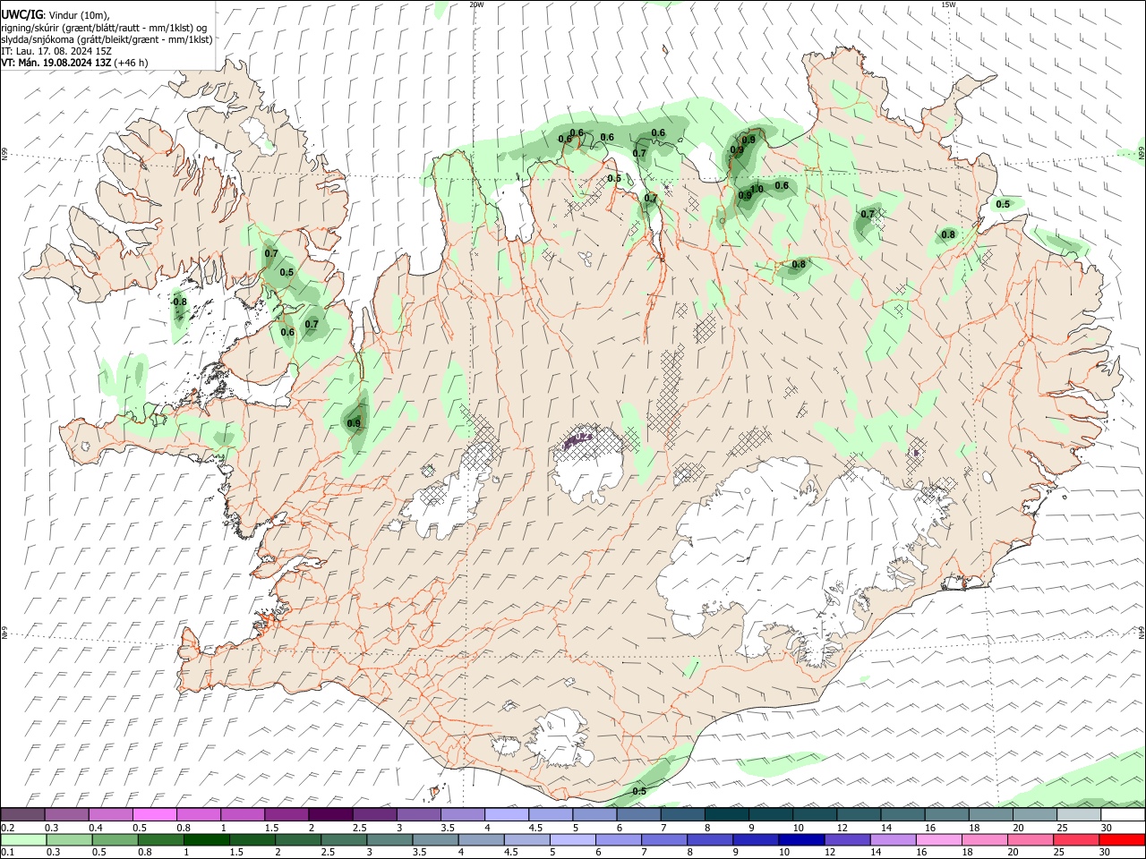
Task: Select the white 30 swatch in upper legend
Action: click(1123, 814)
